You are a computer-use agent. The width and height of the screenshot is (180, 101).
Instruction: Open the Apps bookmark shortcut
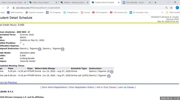(2, 12)
